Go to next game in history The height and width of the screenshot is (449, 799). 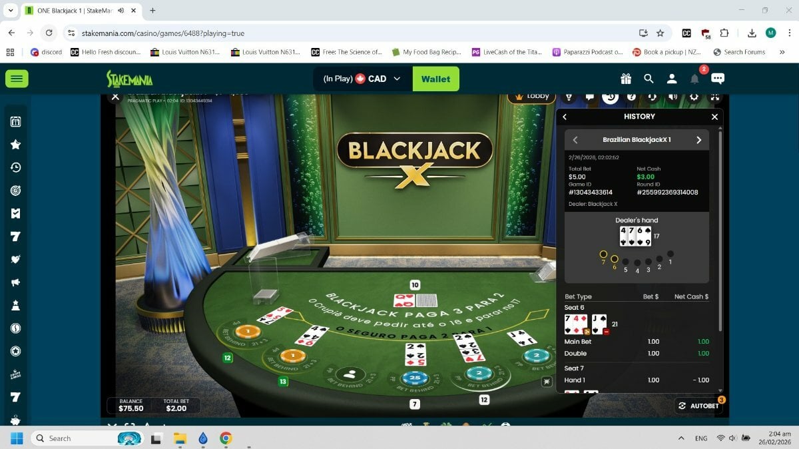tap(698, 140)
